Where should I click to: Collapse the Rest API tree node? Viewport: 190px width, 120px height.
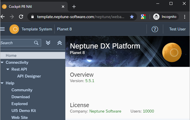pyautogui.click(x=8, y=69)
